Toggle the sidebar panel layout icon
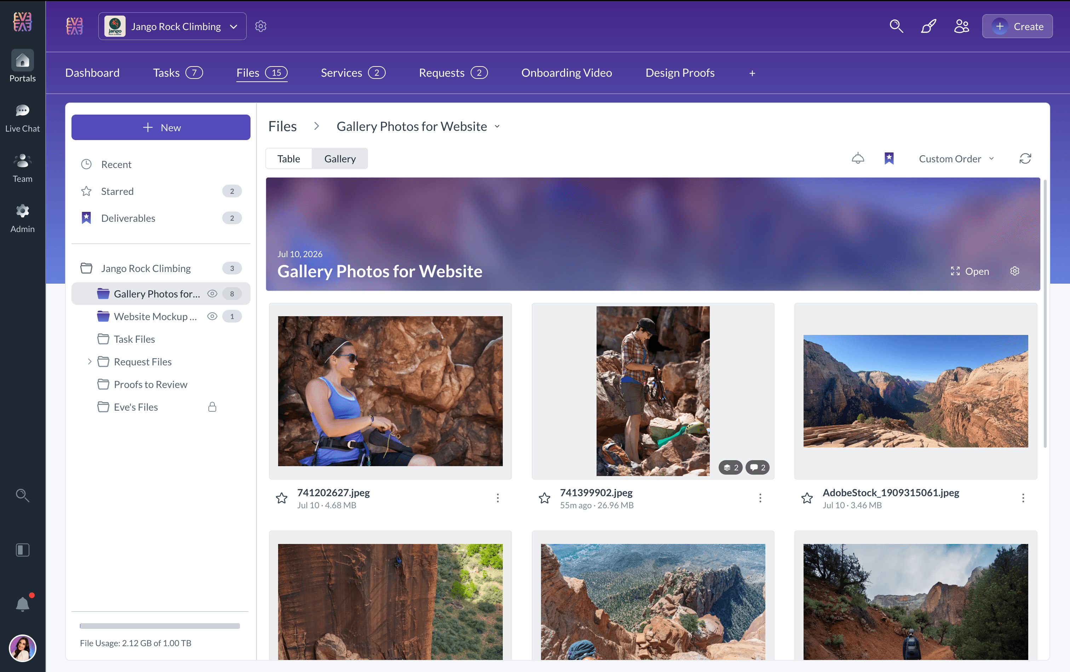The image size is (1070, 672). pos(22,550)
